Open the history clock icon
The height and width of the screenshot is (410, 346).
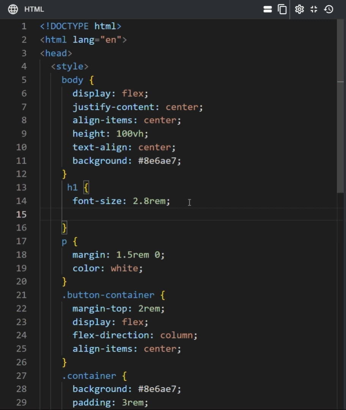[329, 9]
